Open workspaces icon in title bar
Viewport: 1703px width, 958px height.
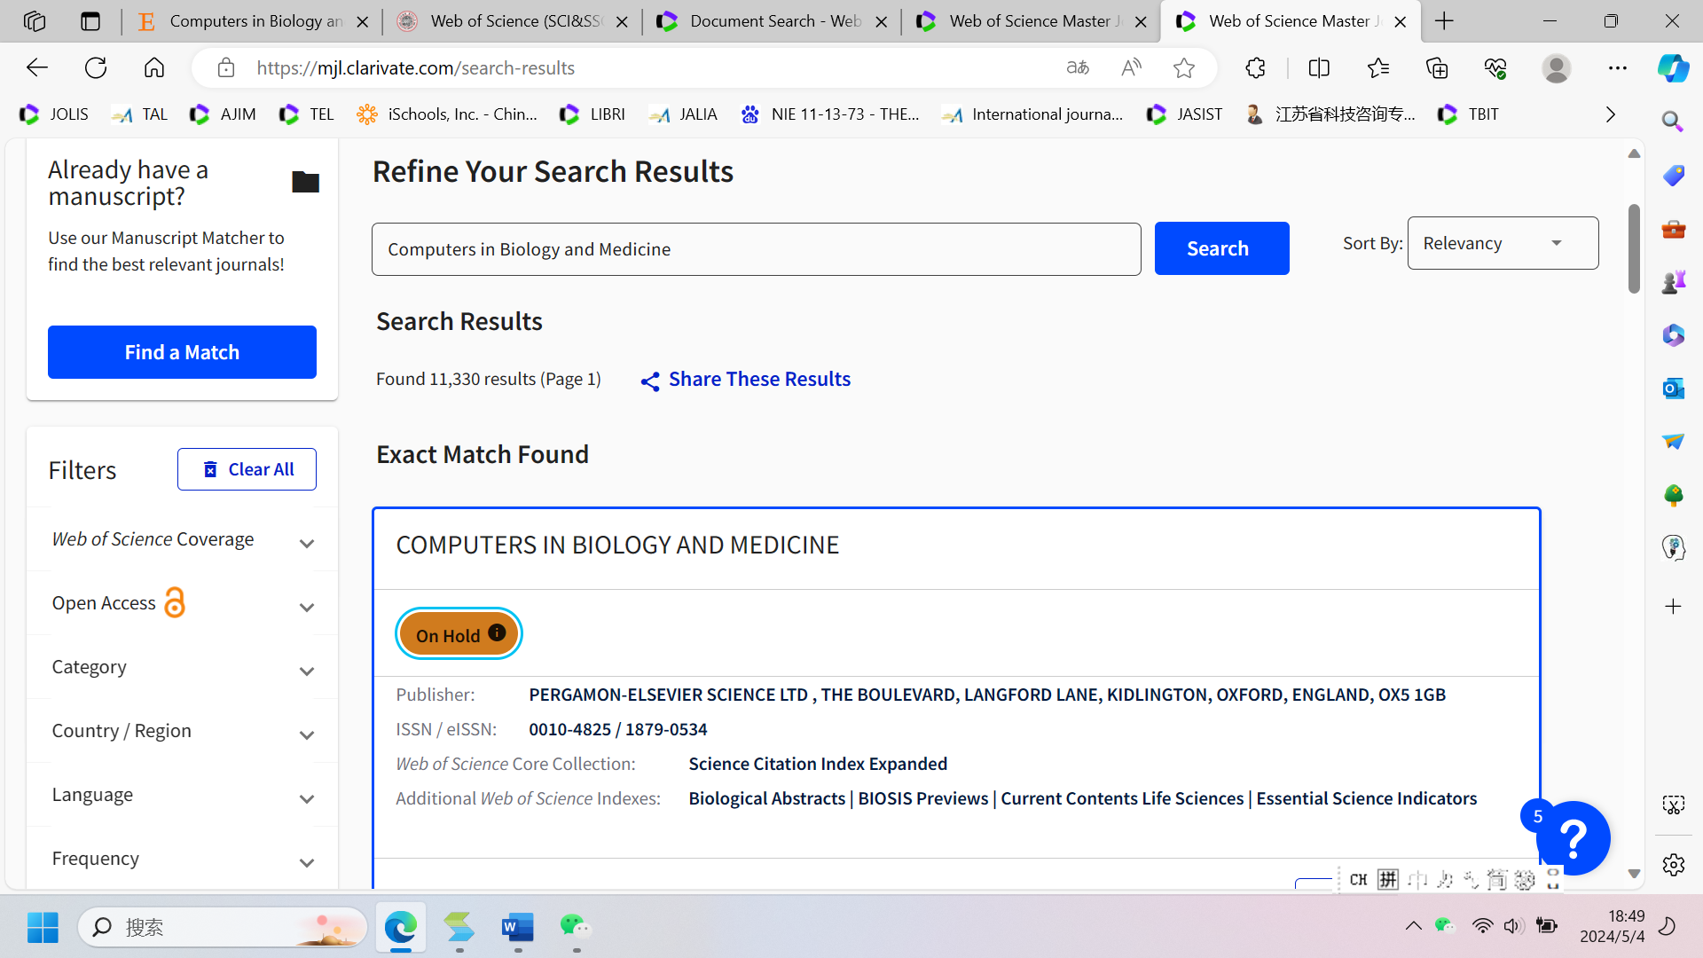pyautogui.click(x=35, y=21)
